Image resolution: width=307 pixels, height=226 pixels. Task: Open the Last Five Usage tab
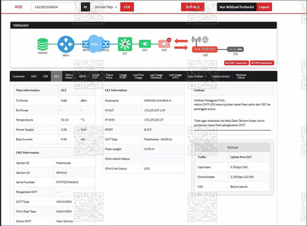[x=138, y=77]
